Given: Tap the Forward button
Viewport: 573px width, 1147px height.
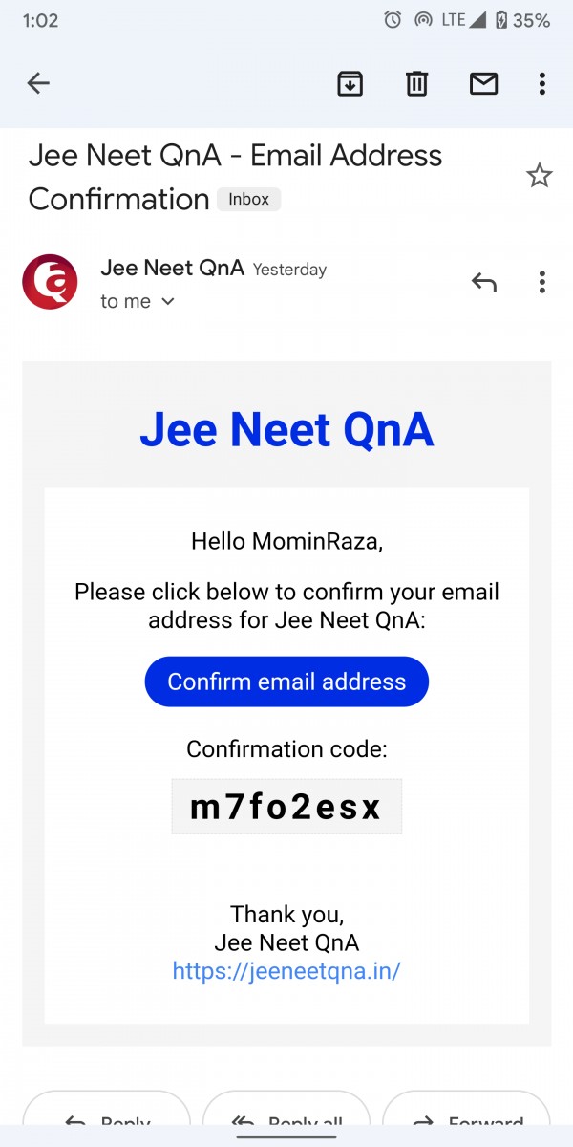Looking at the screenshot, I should (468, 1120).
